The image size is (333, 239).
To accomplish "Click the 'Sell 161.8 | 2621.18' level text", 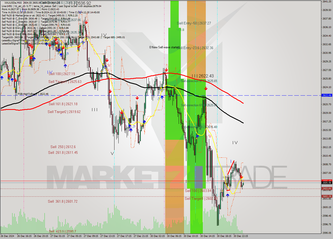I will tap(63, 104).
